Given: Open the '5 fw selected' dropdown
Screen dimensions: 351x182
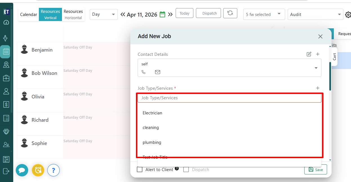Looking at the screenshot, I should point(264,14).
